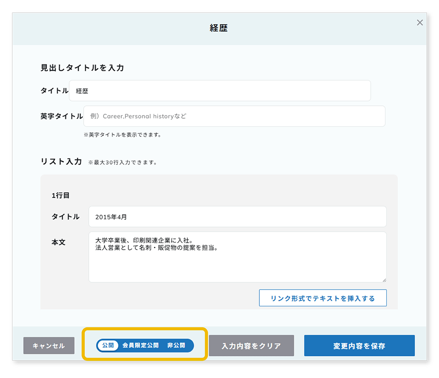Focus the タイトル field containing 経歴
The width and height of the screenshot is (439, 378).
220,91
